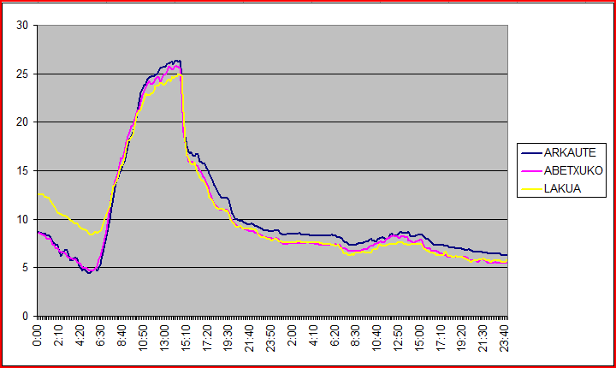Screen dimensions: 616x368
Task: Click the x-axis label 13:00
Action: coord(164,338)
